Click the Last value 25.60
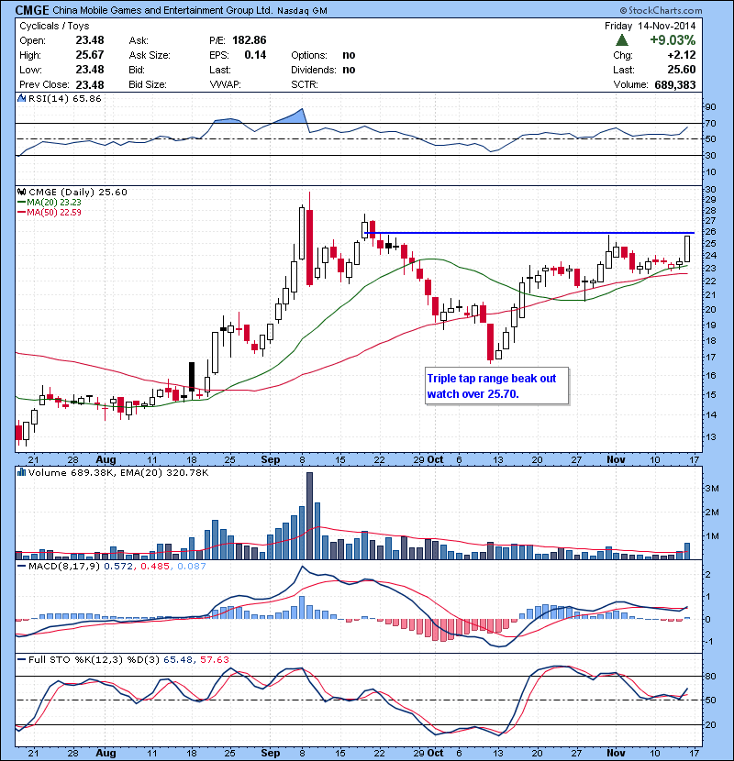Viewport: 734px width, 761px height. [x=682, y=70]
